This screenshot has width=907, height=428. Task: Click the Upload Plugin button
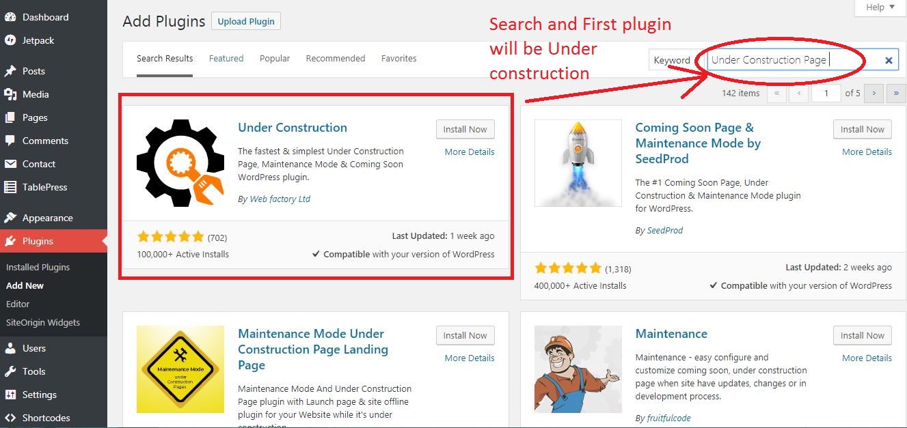[x=246, y=21]
